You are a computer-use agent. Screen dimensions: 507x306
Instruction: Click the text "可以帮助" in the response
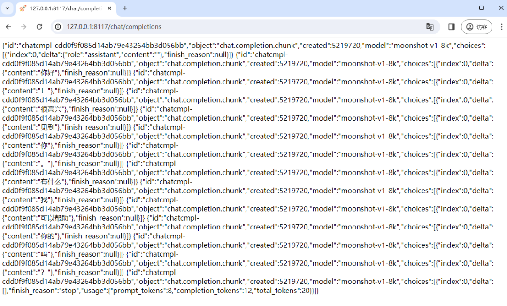(x=55, y=218)
